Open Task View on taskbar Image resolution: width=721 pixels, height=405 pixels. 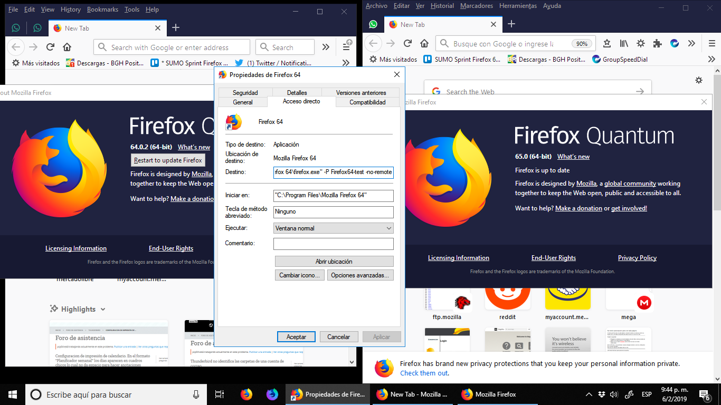point(220,394)
